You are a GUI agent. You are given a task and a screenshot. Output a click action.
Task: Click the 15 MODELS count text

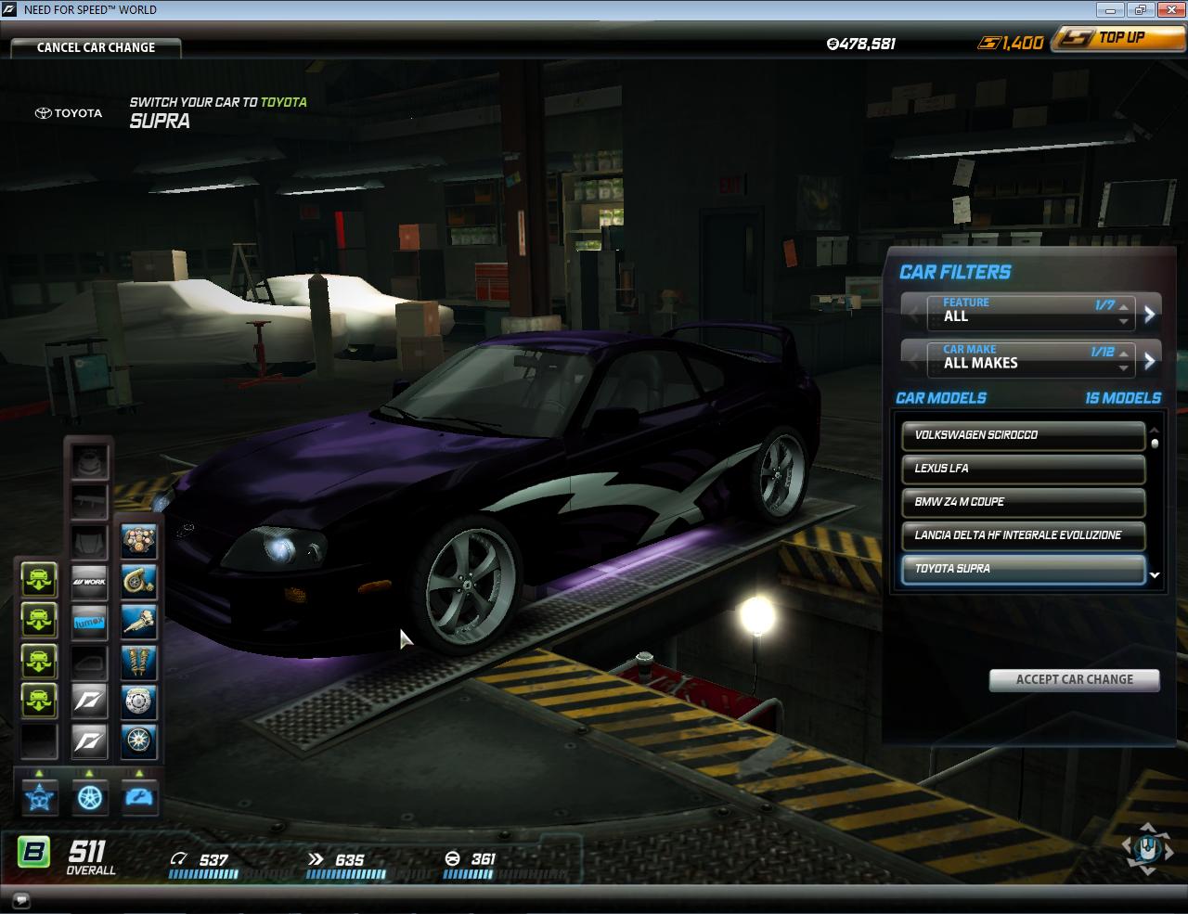coord(1123,398)
